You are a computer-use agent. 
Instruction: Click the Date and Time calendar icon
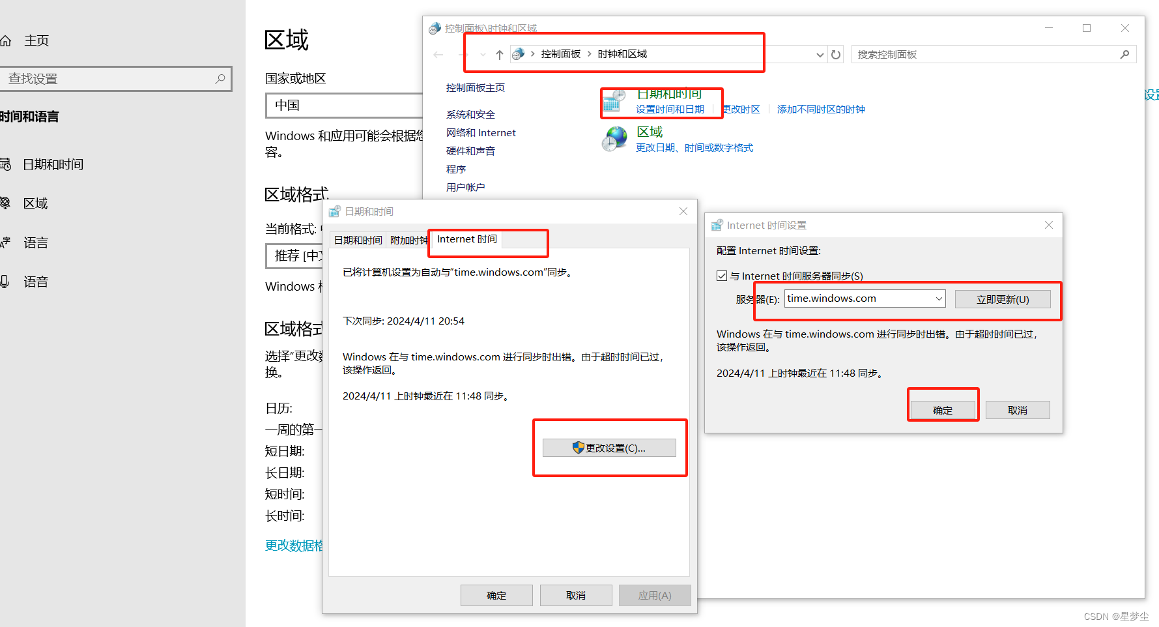614,102
